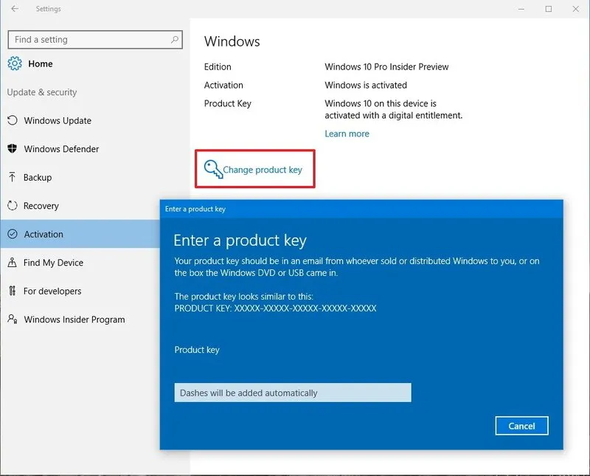This screenshot has height=476, width=590.
Task: Open For developers page
Action: point(52,291)
